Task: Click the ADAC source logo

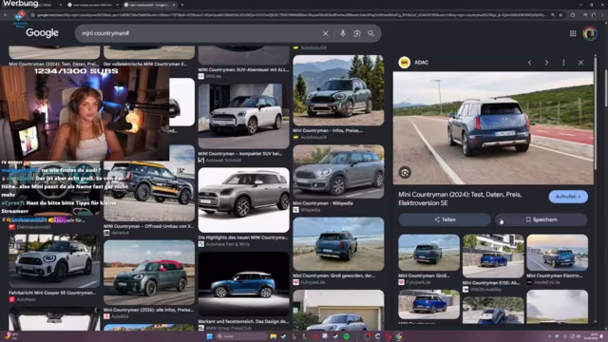Action: click(405, 63)
